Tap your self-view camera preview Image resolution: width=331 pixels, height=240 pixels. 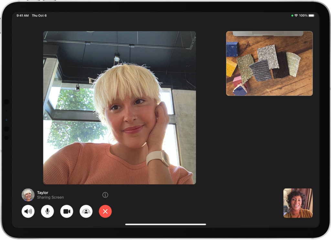298,203
